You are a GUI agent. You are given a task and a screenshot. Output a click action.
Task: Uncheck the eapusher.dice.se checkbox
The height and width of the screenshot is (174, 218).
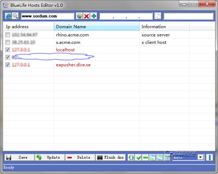[x=7, y=65]
